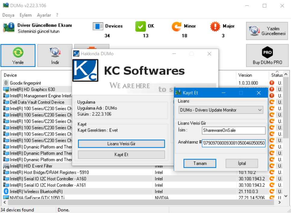Sort by the Device column header
The height and width of the screenshot is (213, 291).
coord(10,75)
